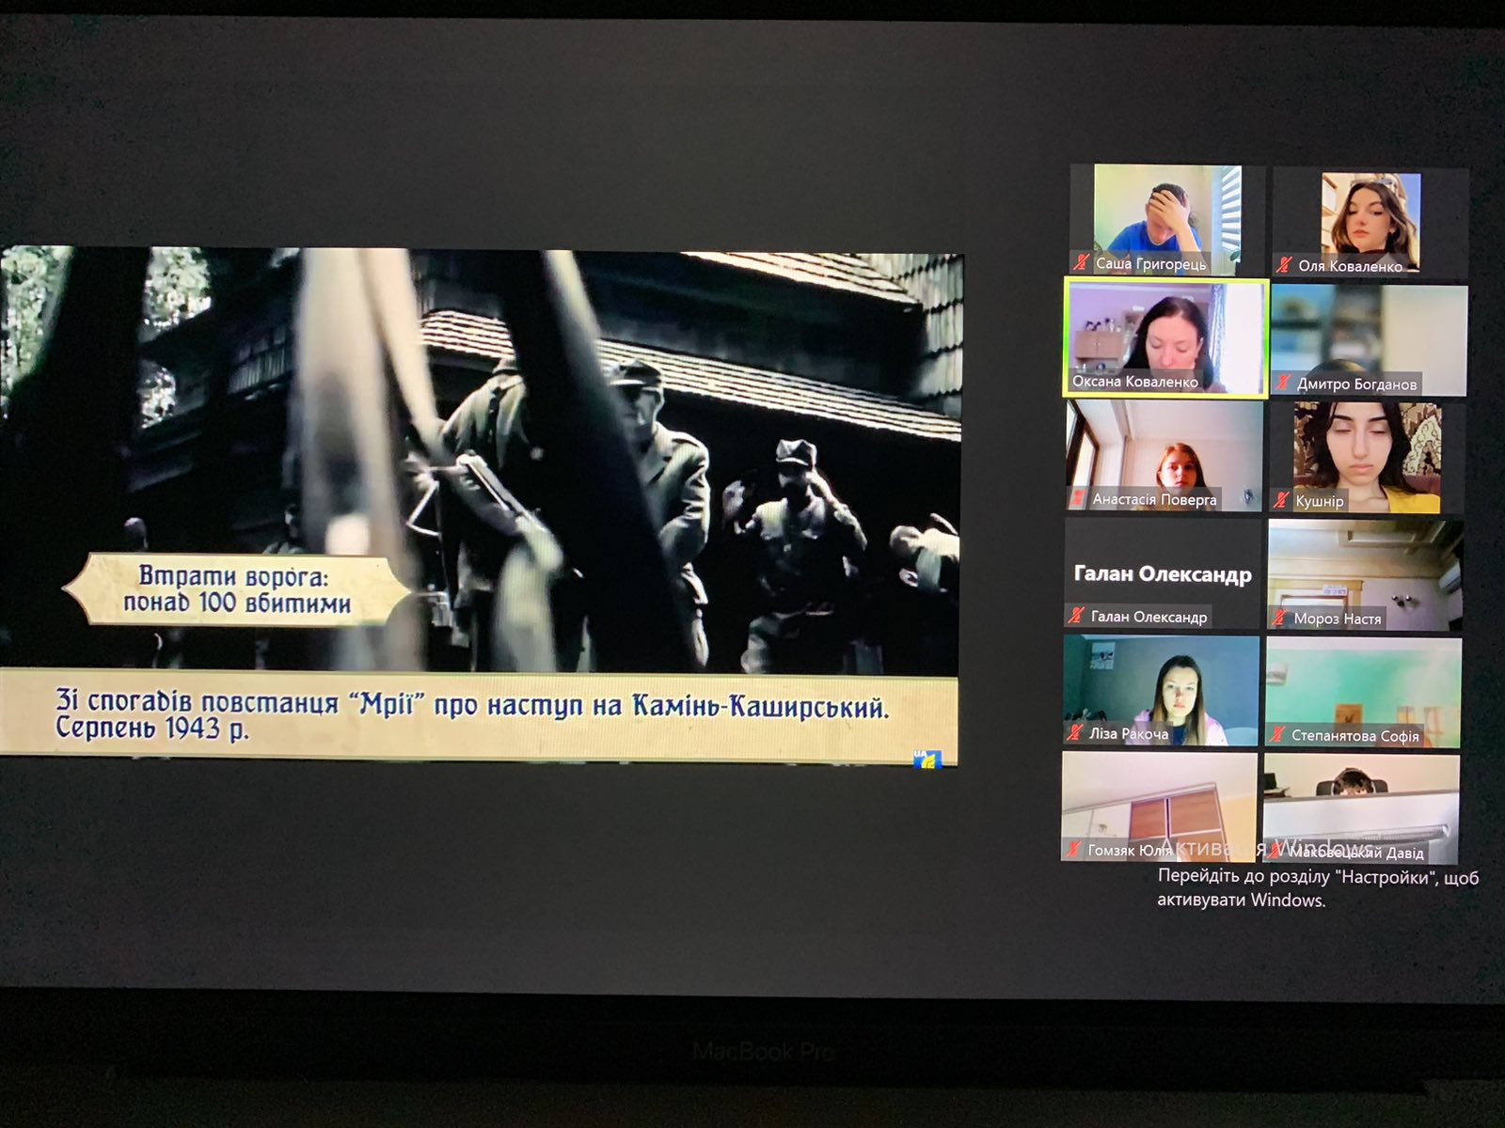
Task: Select Ліза Ракоча video tile
Action: 1161,691
